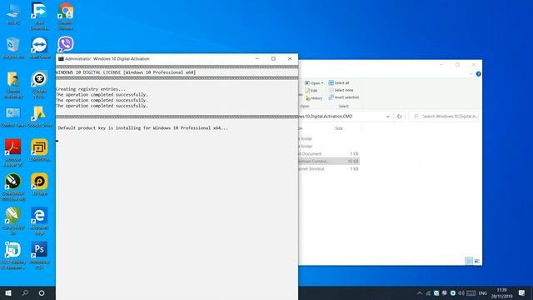Image resolution: width=533 pixels, height=300 pixels.
Task: Select the 1 KB Internet Shortcut row
Action: tap(329, 168)
